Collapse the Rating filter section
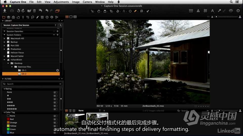Screen dimensions: 243x136 pos(4,89)
